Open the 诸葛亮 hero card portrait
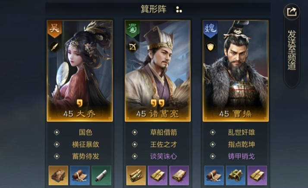The height and width of the screenshot is (188, 308). click(x=158, y=71)
